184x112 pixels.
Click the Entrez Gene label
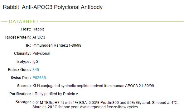tap(19, 70)
